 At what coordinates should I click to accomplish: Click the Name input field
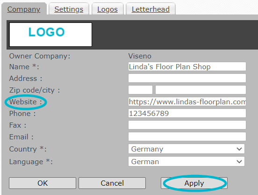click(x=187, y=66)
